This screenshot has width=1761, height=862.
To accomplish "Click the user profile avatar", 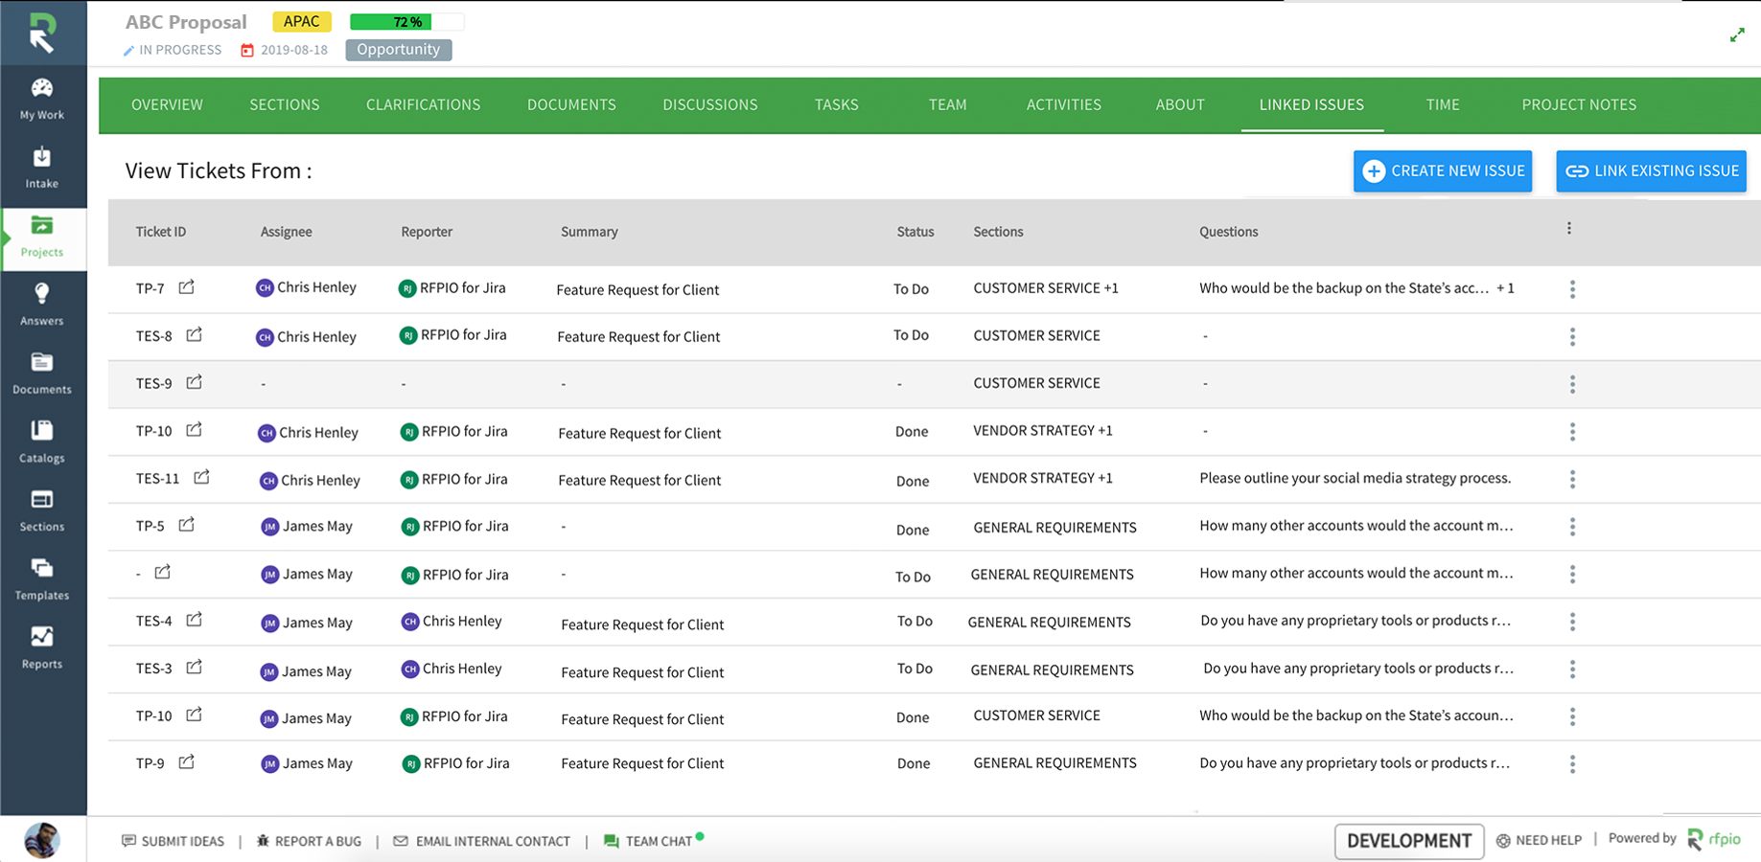I will (x=42, y=840).
